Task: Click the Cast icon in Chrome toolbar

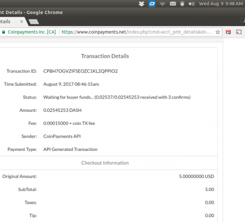Action: coord(239,32)
